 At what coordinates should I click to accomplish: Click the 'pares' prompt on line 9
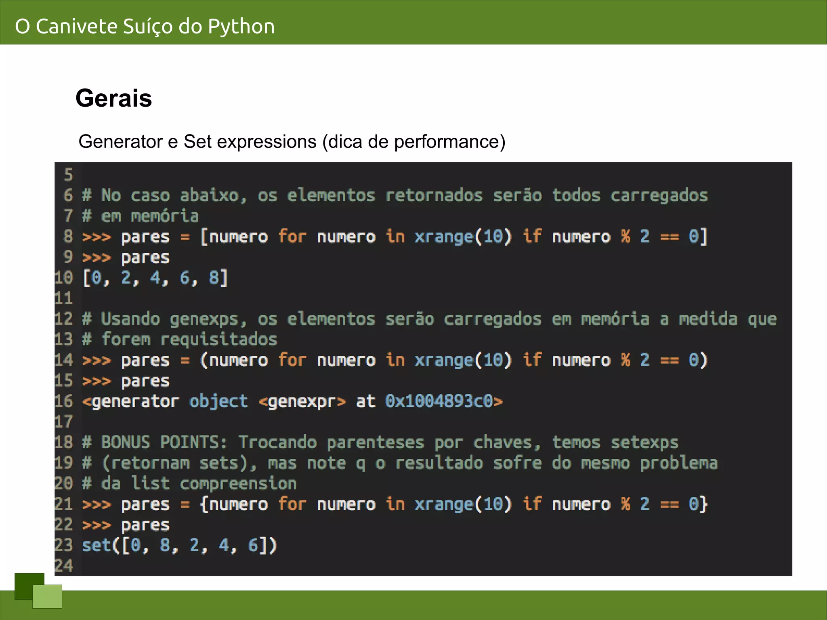[x=126, y=258]
